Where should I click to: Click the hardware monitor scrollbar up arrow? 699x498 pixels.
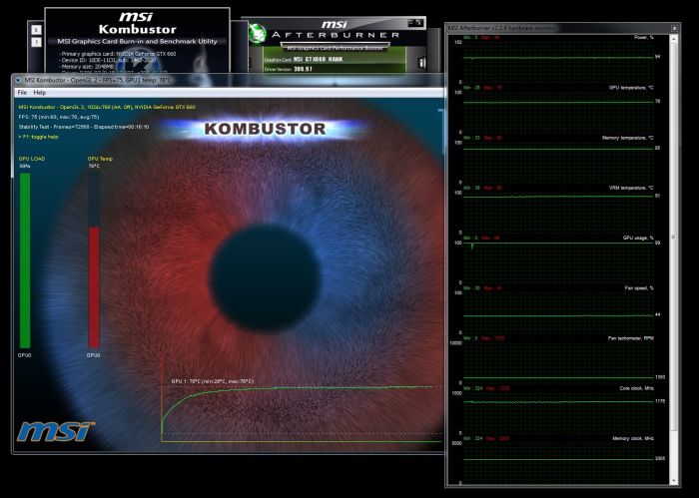coord(674,39)
